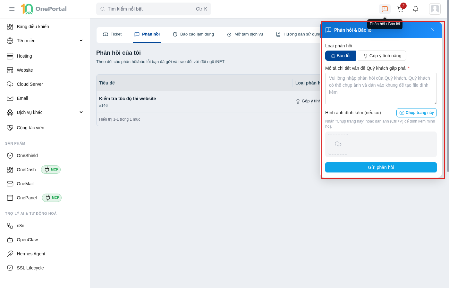Switch to the Mở tạm dịch vụ tab
This screenshot has width=449, height=288.
(245, 34)
